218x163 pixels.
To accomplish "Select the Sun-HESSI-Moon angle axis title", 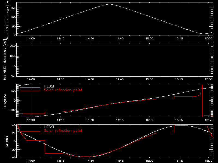I will coord(5,60).
